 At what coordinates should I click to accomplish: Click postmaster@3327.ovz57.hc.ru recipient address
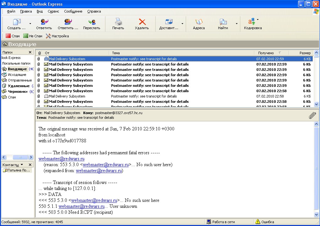pos(119,113)
